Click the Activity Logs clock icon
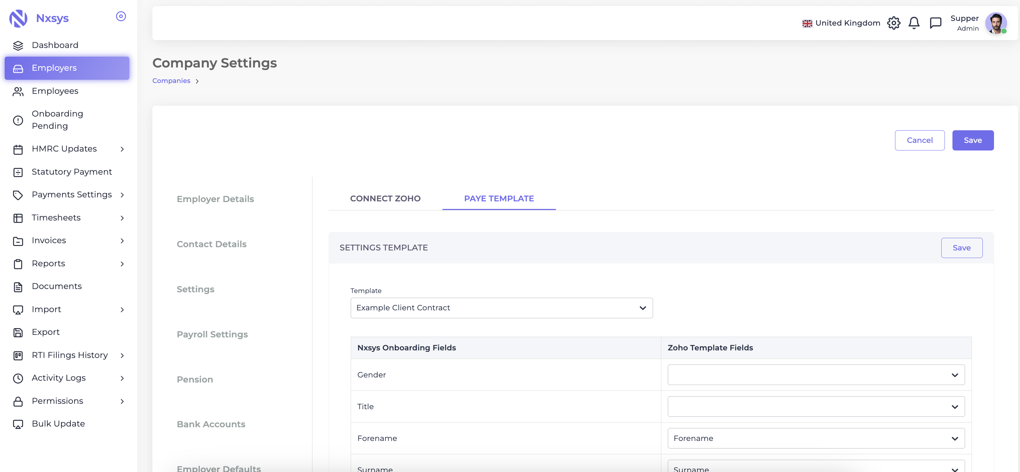Viewport: 1020px width, 472px height. (18, 378)
